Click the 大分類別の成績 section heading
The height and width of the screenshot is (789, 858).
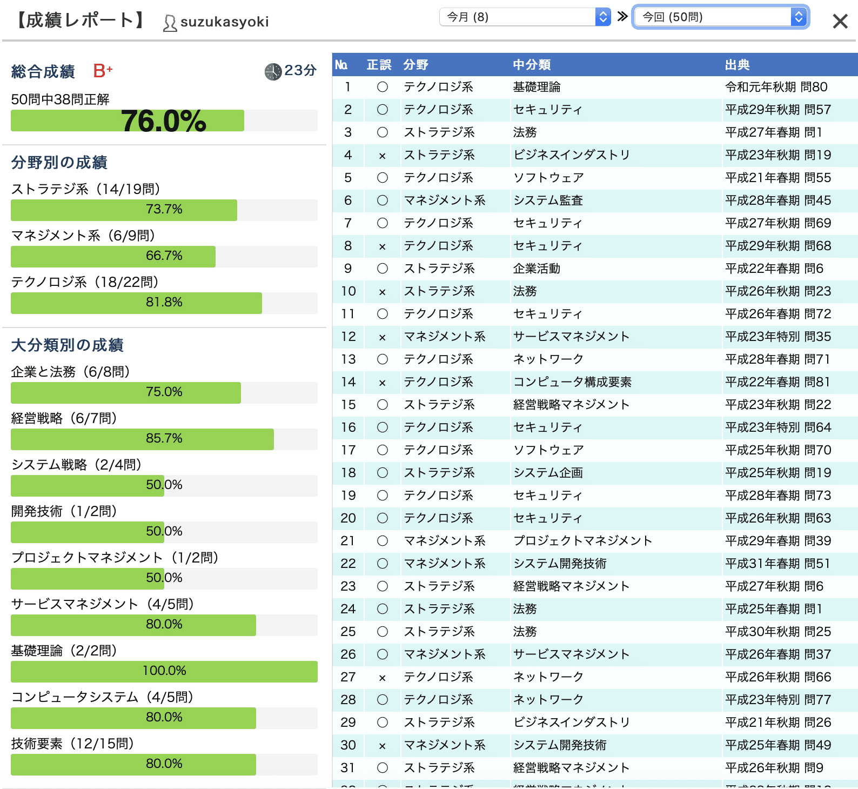click(68, 345)
